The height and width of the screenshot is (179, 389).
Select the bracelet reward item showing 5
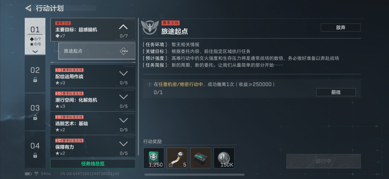tap(177, 158)
